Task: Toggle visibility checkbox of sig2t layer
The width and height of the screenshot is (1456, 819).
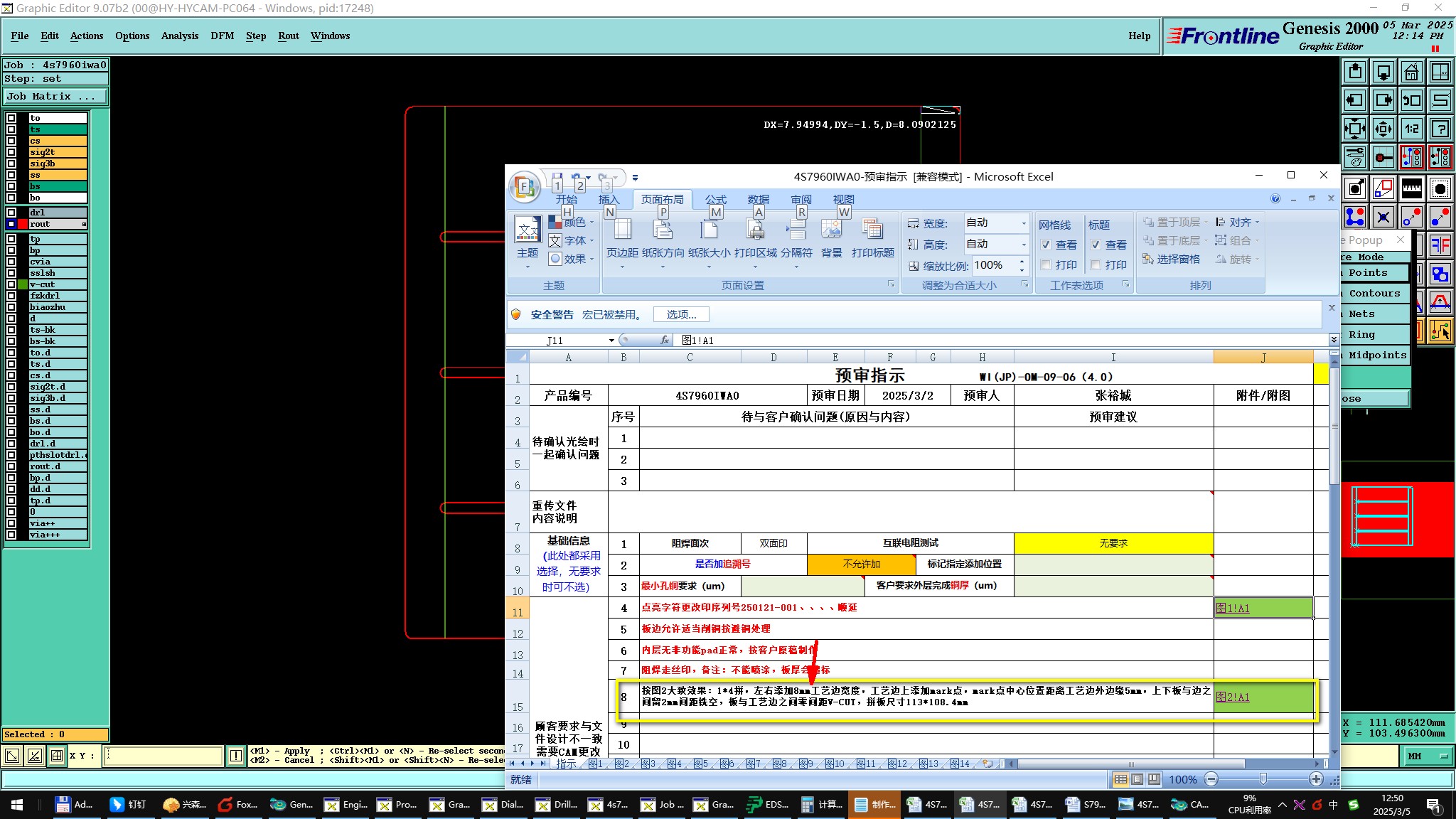Action: (11, 152)
